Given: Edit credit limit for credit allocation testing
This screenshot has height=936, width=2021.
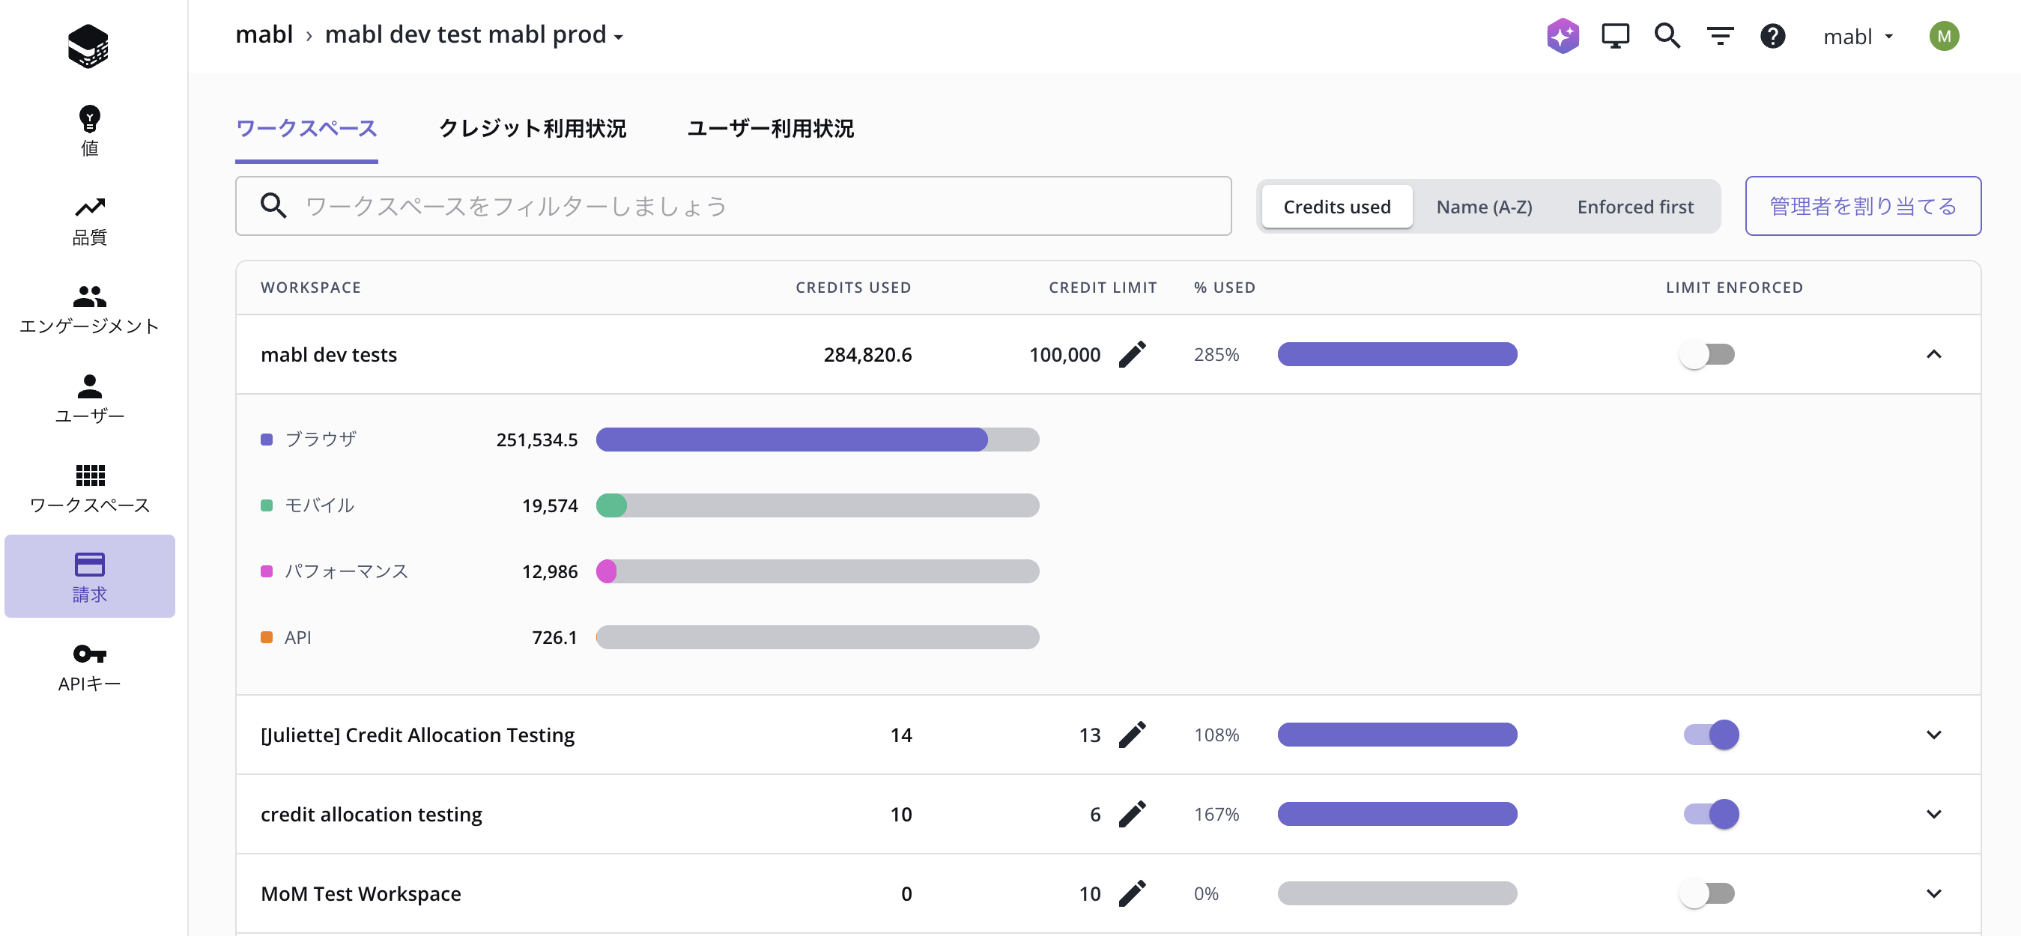Looking at the screenshot, I should [1132, 815].
